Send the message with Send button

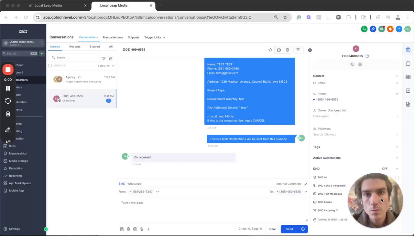289,229
